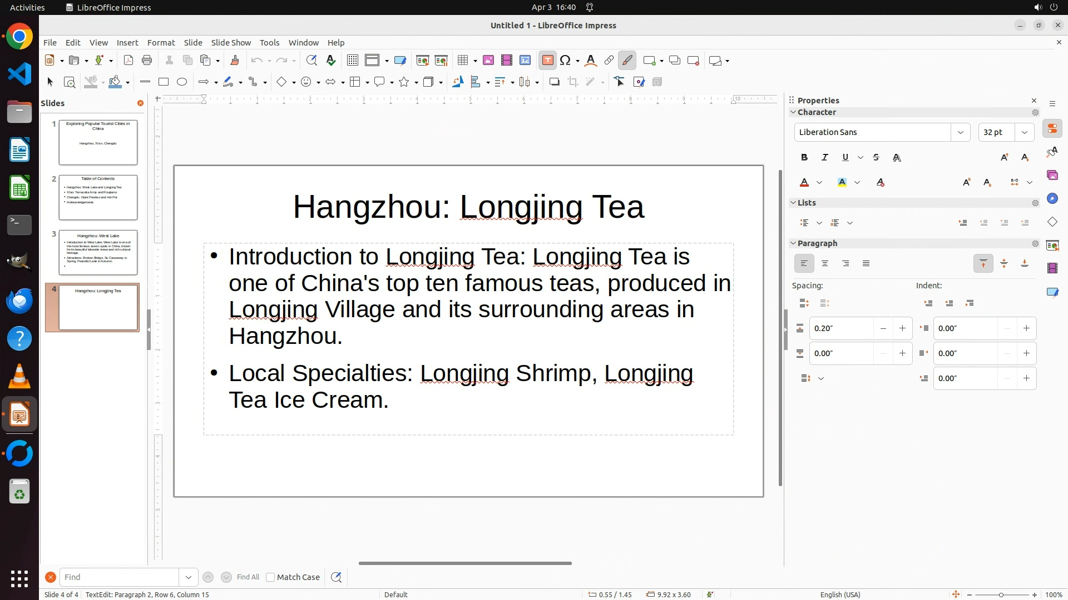
Task: Select center paragraph alignment in sidebar
Action: pos(825,264)
